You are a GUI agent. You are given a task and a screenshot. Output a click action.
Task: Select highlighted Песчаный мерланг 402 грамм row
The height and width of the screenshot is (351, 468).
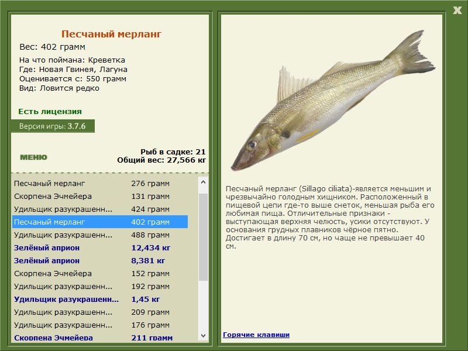(100, 222)
